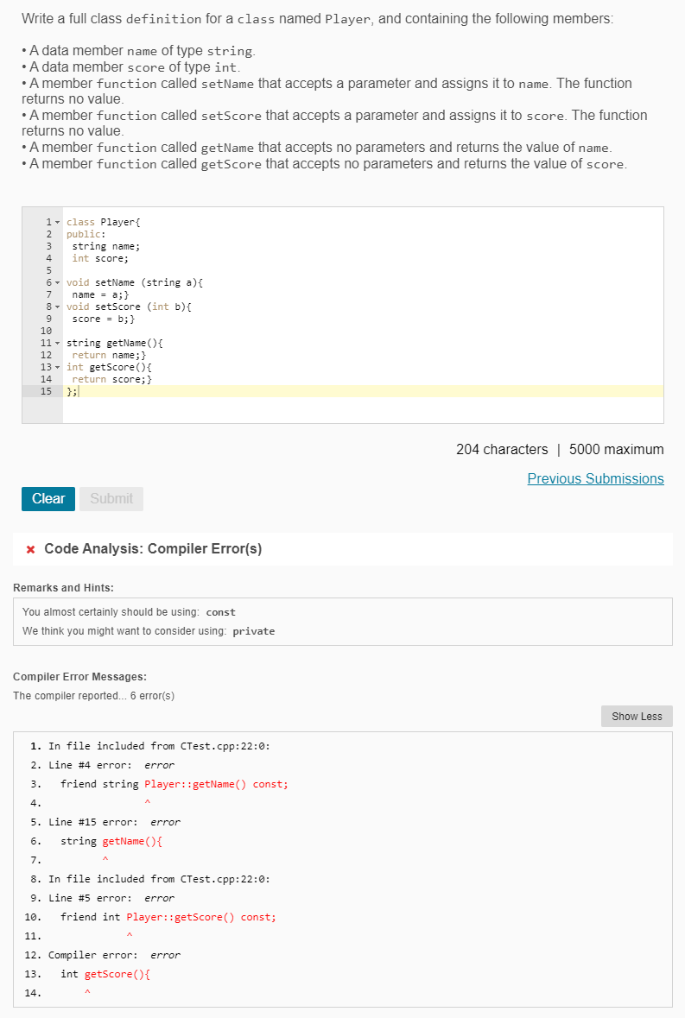The image size is (685, 1018).
Task: Collapse the fold arrow on line 6
Action: [x=57, y=282]
